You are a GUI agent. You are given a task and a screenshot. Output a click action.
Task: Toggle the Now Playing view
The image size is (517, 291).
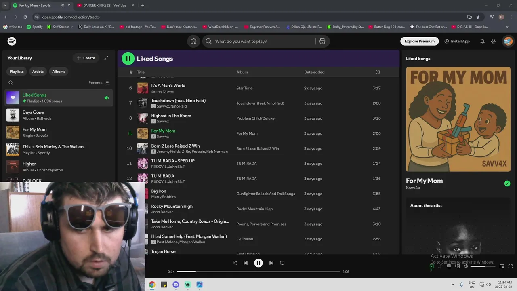(431, 266)
